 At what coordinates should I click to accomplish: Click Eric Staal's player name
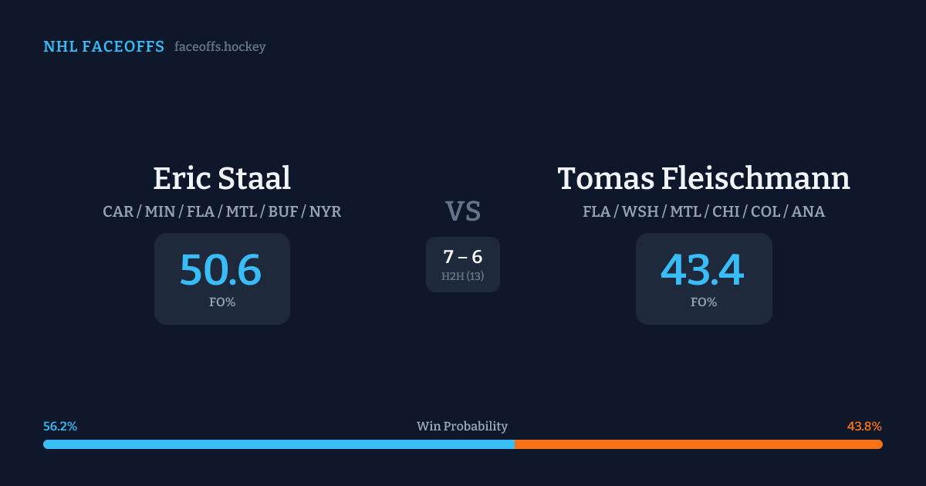(221, 178)
